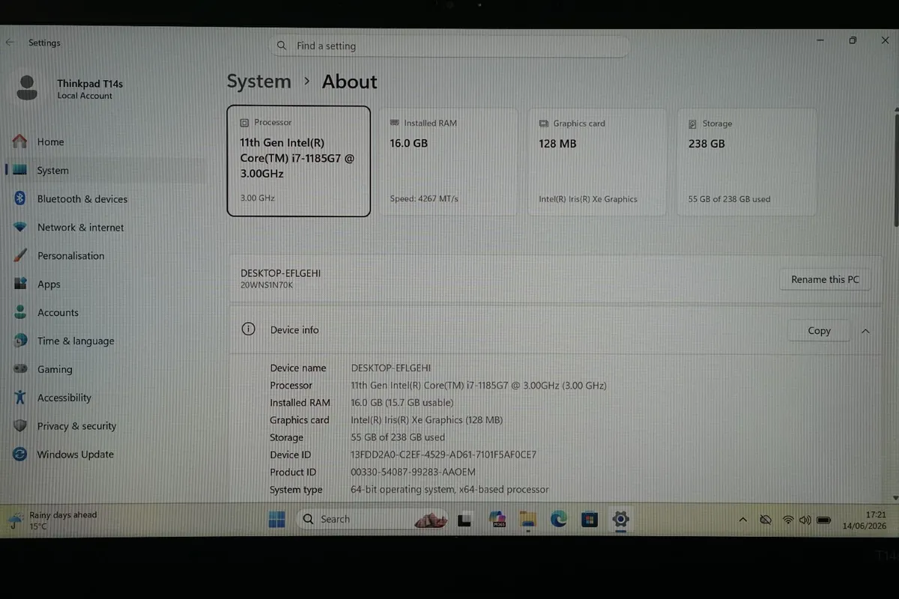Click the Find a setting search box
Viewport: 899px width, 599px height.
(449, 46)
